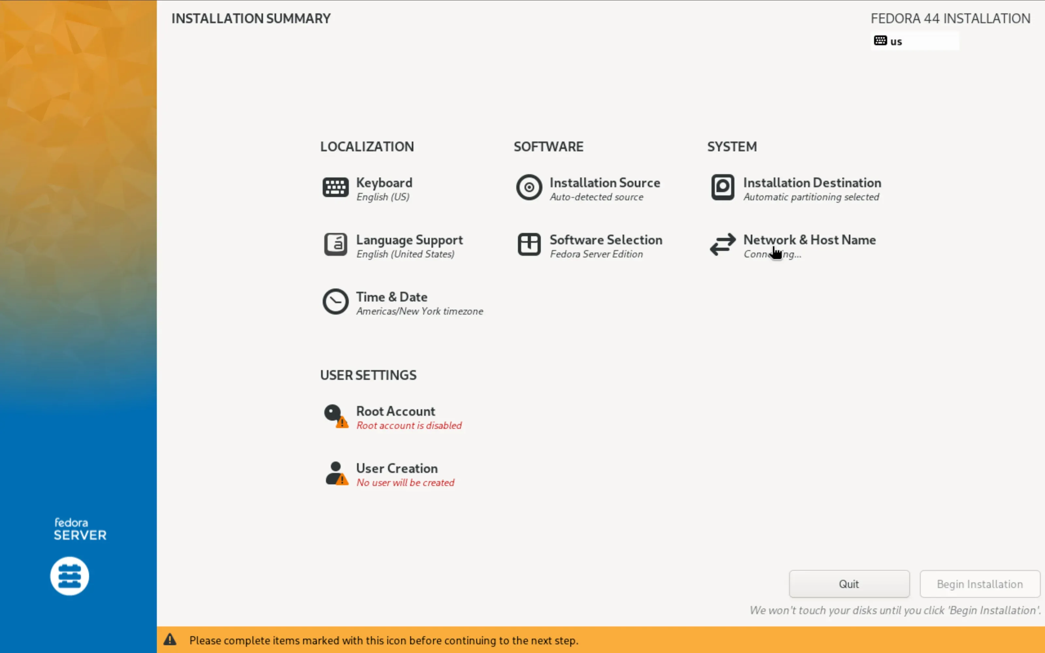Click the Language Support icon
This screenshot has width=1045, height=653.
[x=335, y=245]
